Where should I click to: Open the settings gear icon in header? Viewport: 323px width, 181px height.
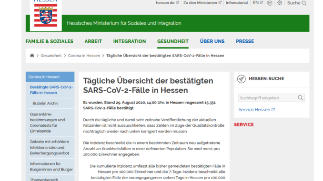(280, 3)
